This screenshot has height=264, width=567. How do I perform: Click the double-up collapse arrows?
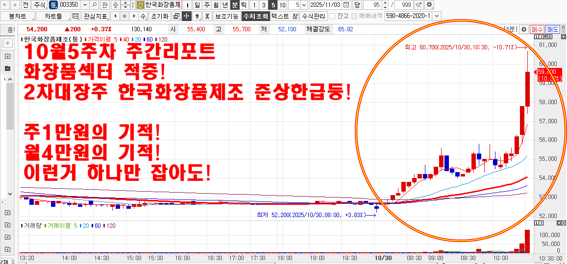pos(15,5)
